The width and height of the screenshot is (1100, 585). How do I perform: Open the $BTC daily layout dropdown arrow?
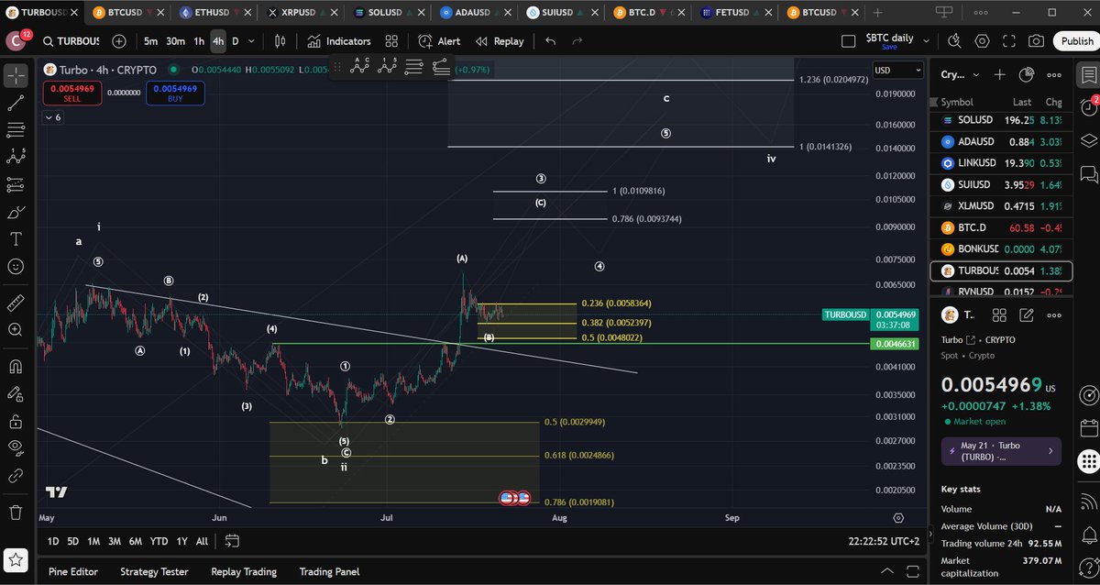click(927, 41)
